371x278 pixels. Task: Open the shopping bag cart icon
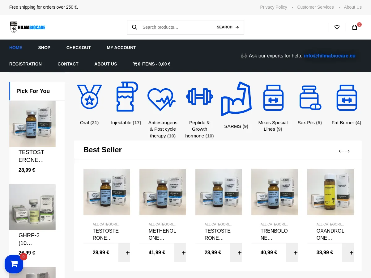click(355, 27)
